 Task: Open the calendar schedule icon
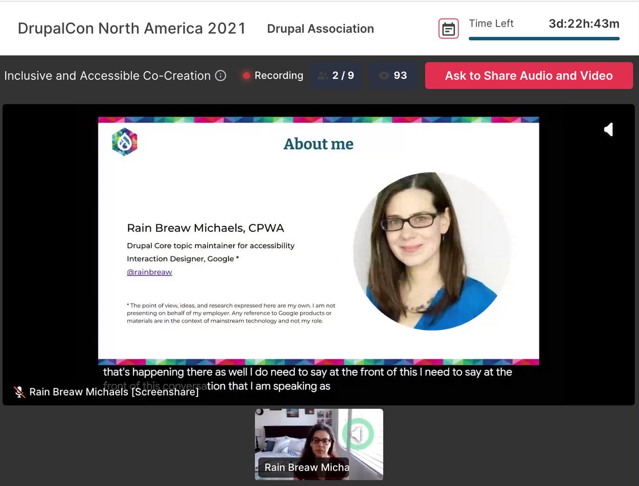[448, 29]
